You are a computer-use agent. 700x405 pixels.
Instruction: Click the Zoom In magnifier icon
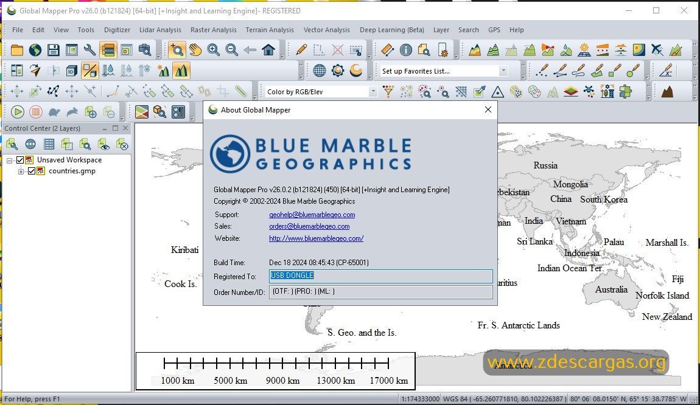point(214,50)
